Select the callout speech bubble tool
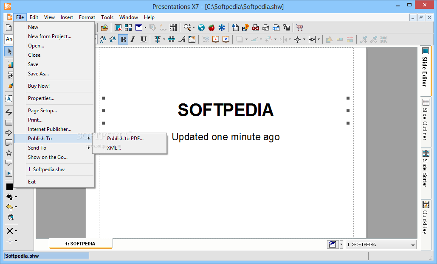 [x=9, y=163]
